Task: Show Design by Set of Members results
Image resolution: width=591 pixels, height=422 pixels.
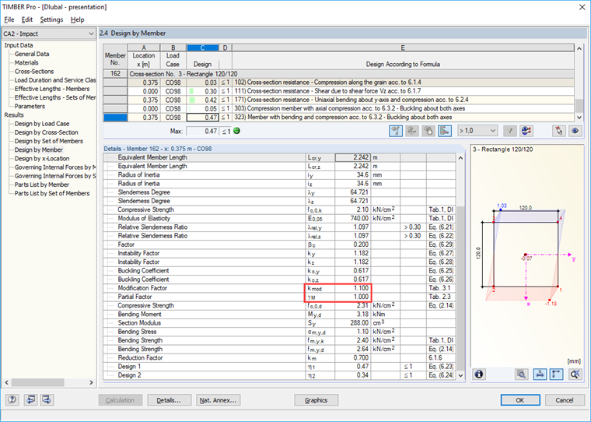Action: tap(49, 141)
